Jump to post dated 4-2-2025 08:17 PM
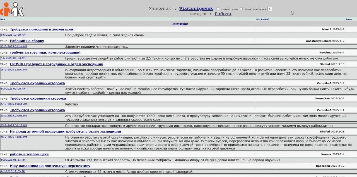Viewport: 357px width, 177px height. 13,160
